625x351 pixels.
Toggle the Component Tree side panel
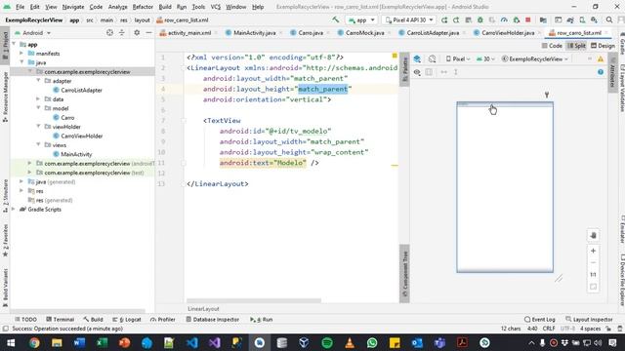[x=404, y=274]
